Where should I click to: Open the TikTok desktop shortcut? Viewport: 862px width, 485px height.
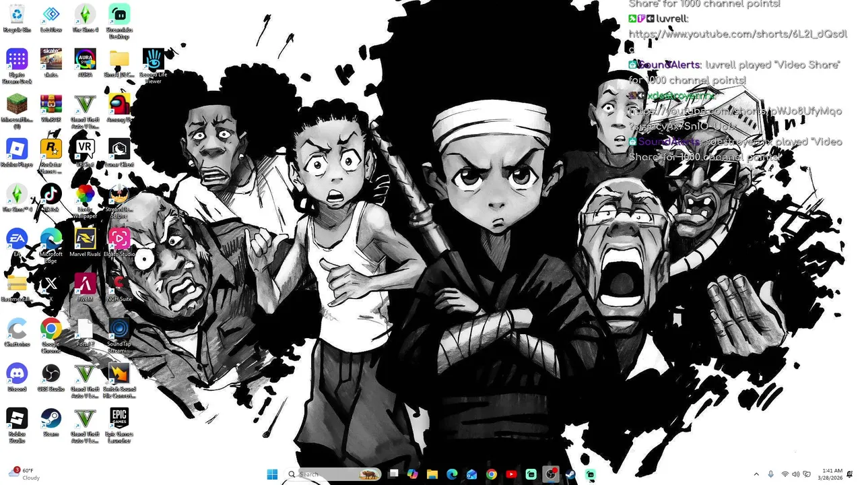coord(51,197)
